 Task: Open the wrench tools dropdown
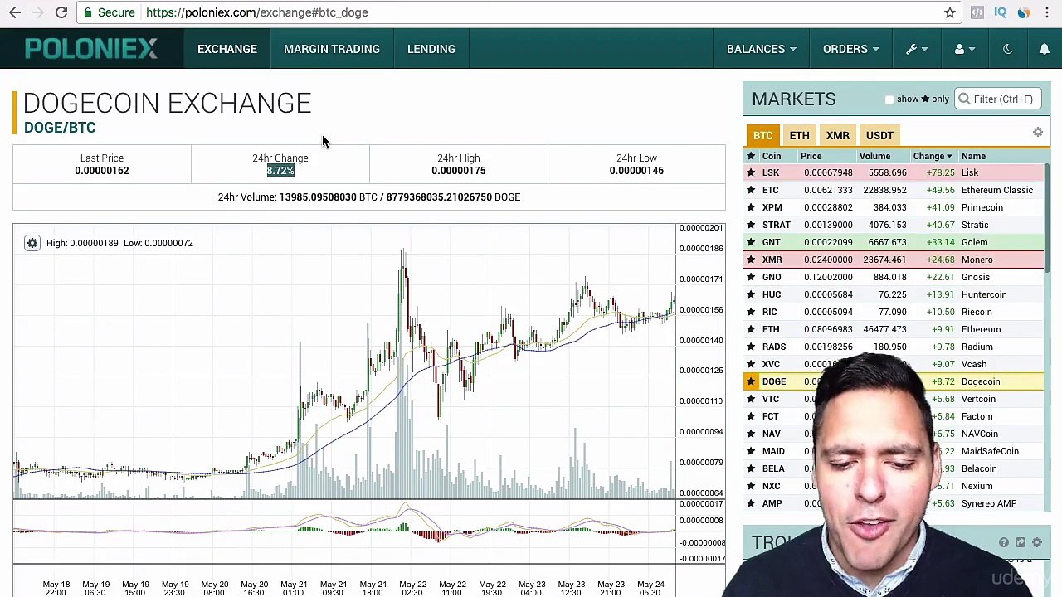click(917, 49)
